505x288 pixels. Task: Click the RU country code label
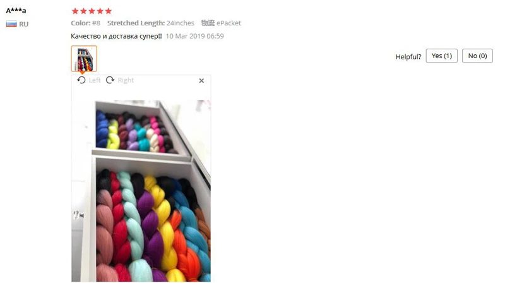pos(23,24)
